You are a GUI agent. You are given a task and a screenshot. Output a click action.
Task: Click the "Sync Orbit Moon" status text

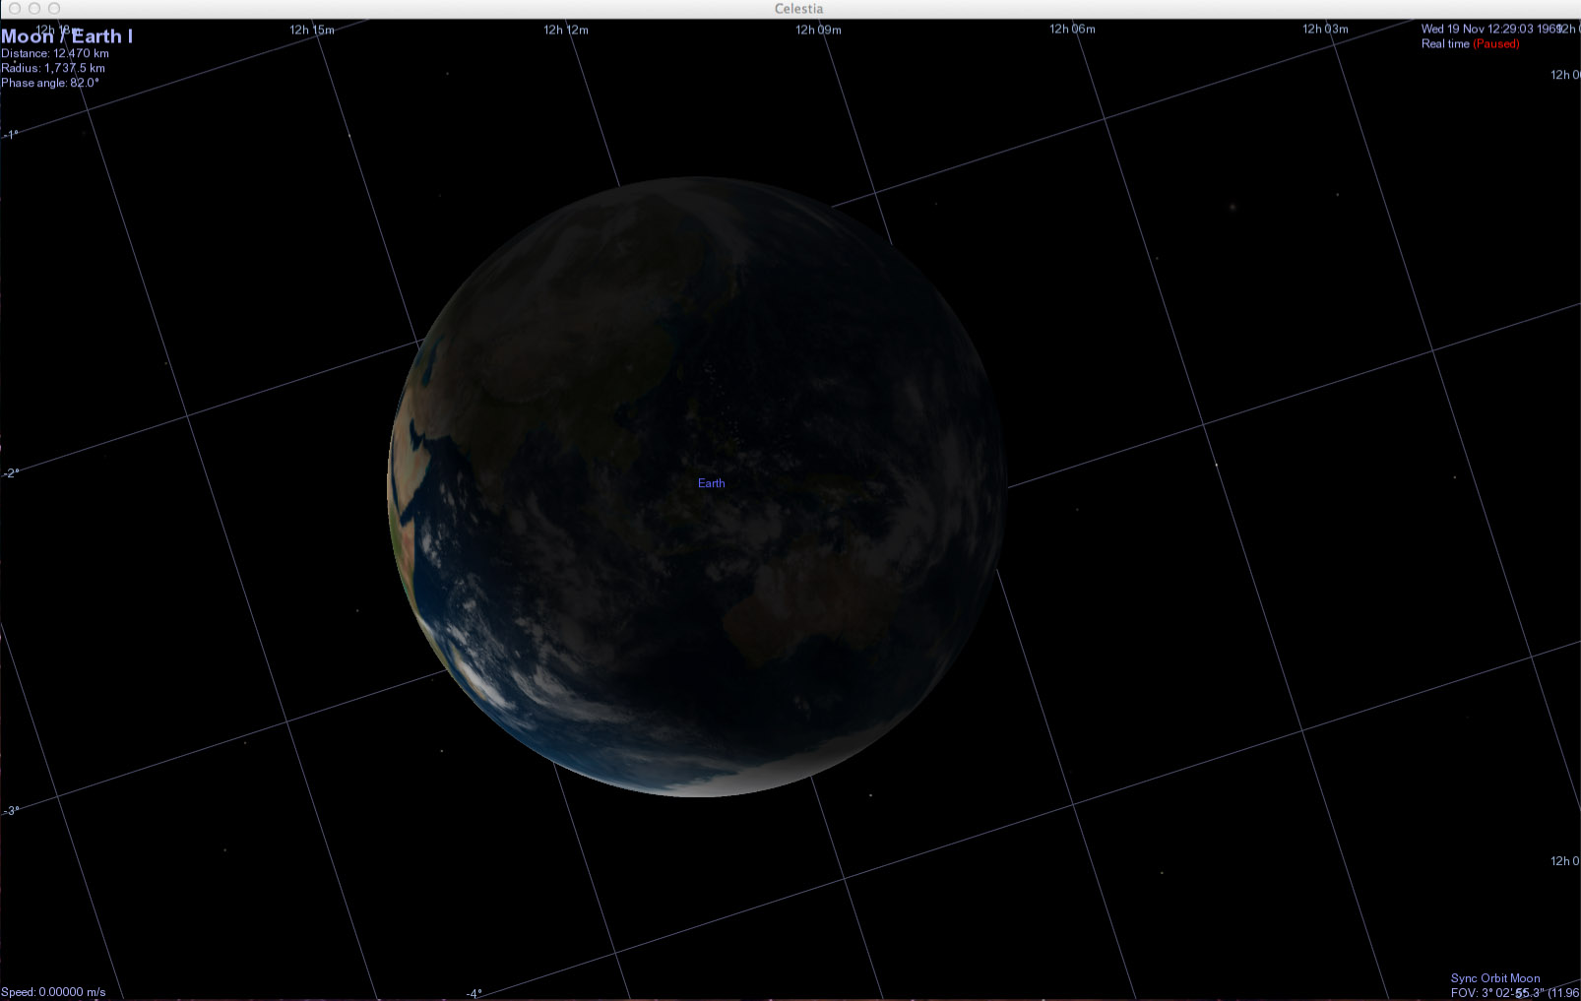click(1494, 978)
